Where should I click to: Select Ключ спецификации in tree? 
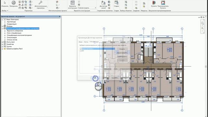coord(14,33)
